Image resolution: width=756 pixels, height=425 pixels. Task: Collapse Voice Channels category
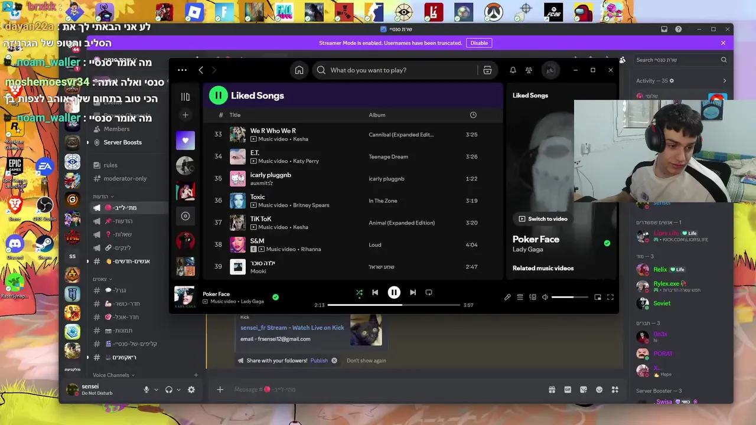[113, 375]
